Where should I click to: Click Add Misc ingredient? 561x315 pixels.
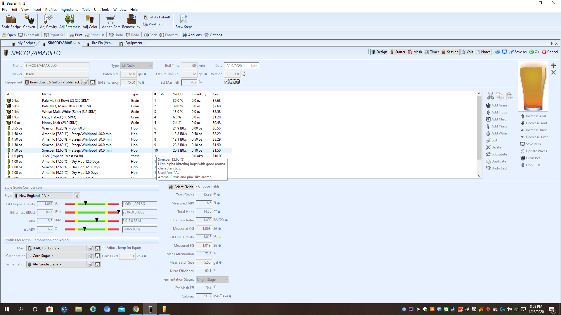click(496, 119)
